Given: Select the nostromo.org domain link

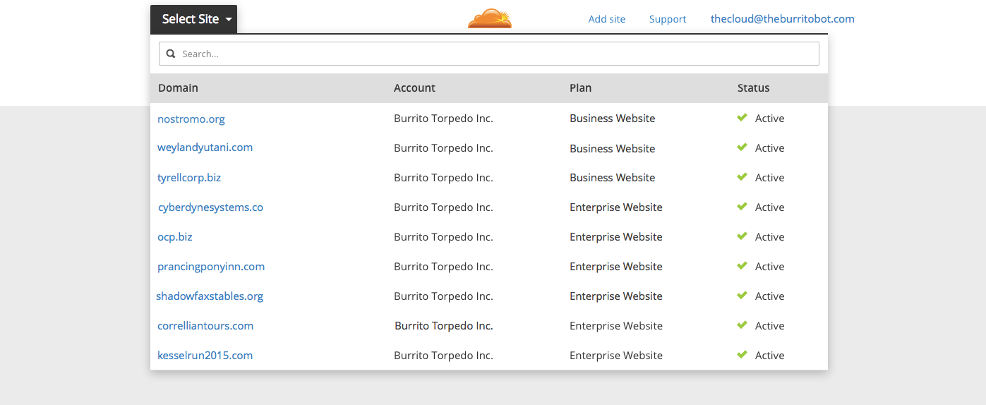Looking at the screenshot, I should coord(191,119).
